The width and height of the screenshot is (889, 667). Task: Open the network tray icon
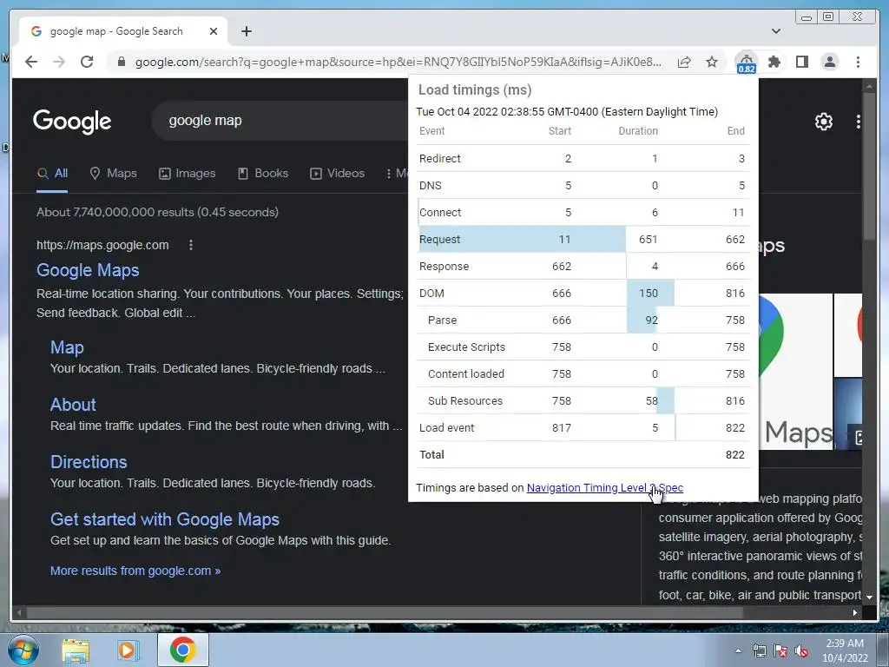pyautogui.click(x=759, y=650)
